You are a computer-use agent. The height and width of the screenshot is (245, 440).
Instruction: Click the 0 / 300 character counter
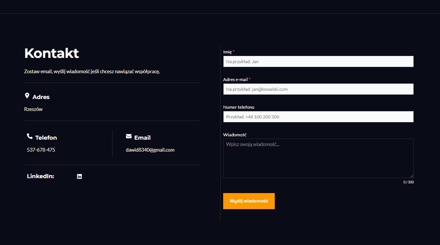[x=408, y=182]
